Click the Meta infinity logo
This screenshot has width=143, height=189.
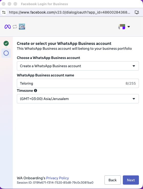point(8,27)
